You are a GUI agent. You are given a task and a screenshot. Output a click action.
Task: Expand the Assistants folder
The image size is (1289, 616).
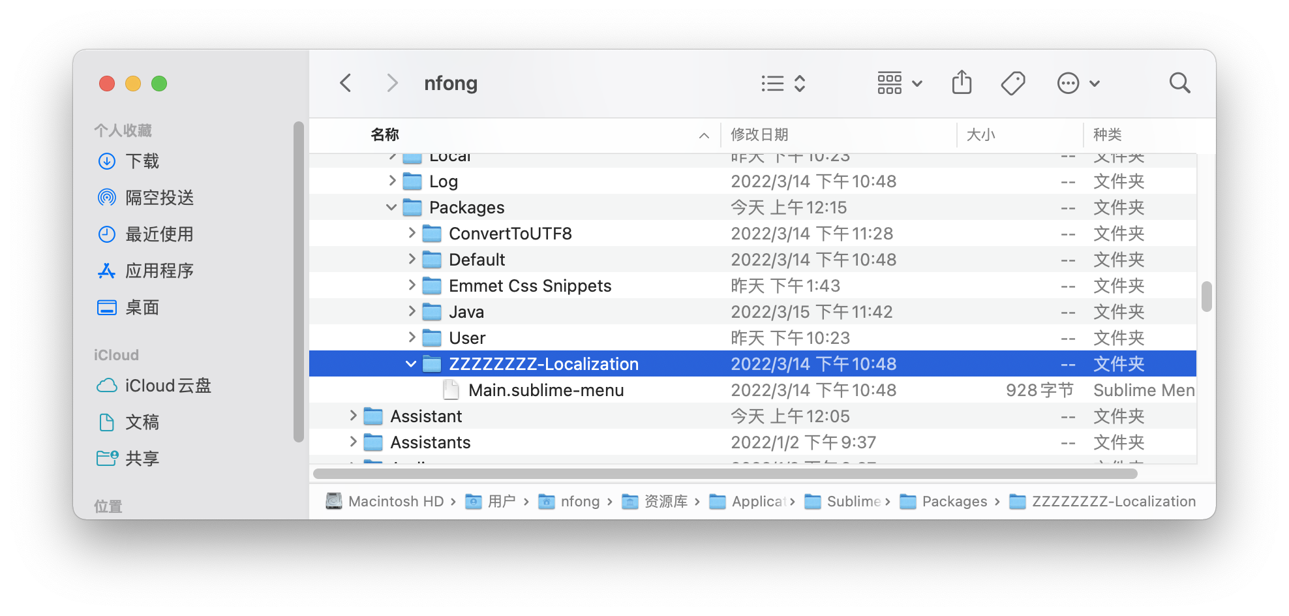353,442
